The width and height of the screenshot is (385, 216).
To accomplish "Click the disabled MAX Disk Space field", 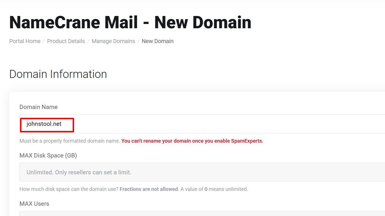I will tap(200, 172).
